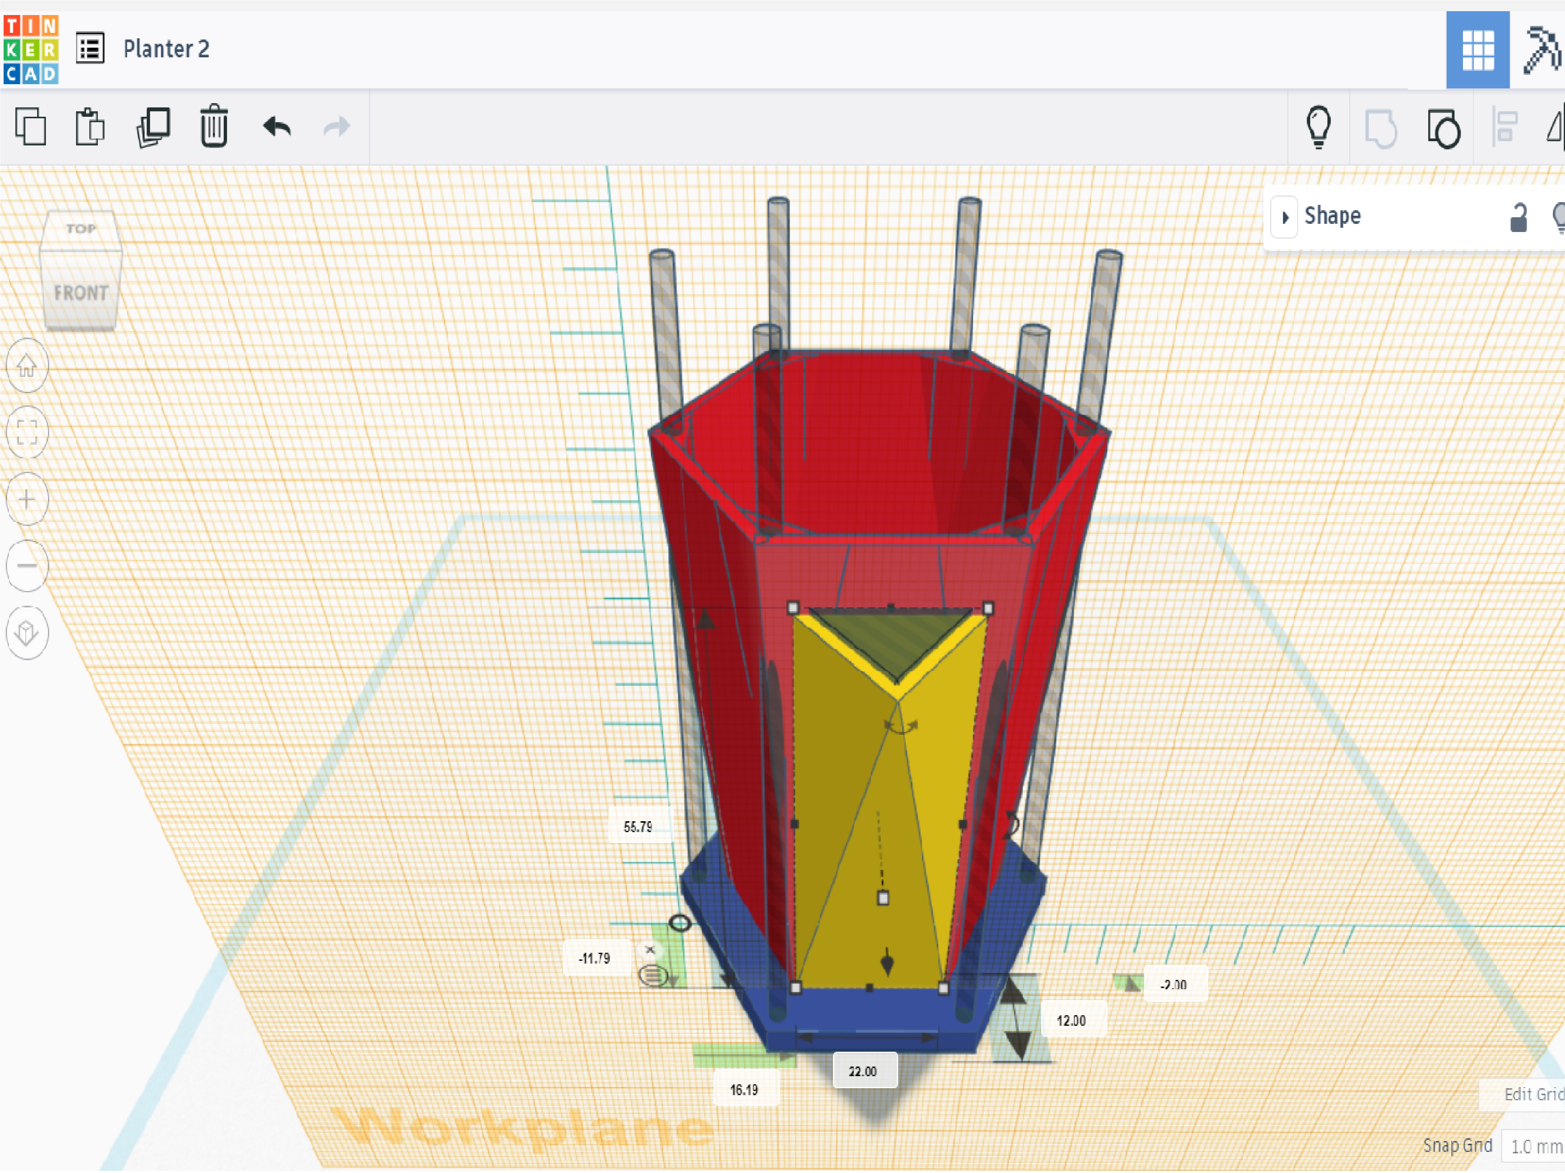The width and height of the screenshot is (1565, 1173).
Task: Zoom out with the minus button
Action: 27,565
